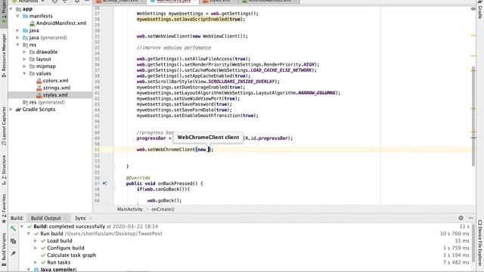Open the Resource Manager side tab
The height and width of the screenshot is (272, 484).
coord(4,55)
